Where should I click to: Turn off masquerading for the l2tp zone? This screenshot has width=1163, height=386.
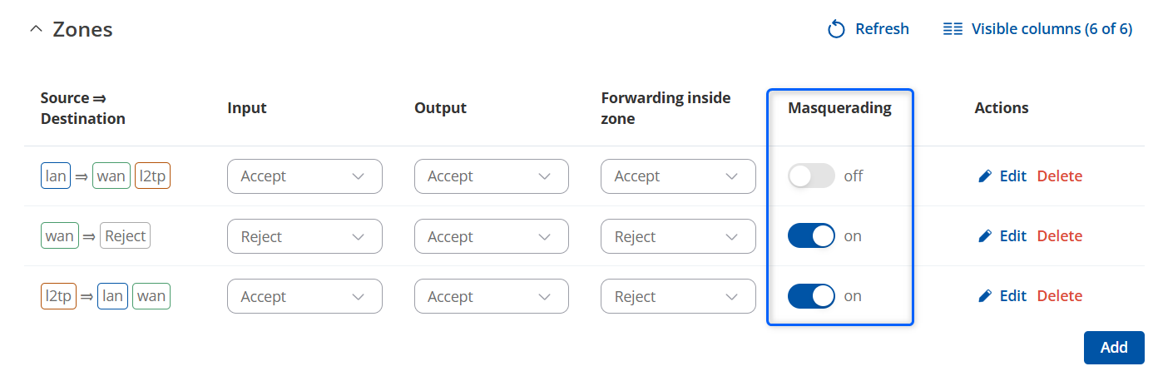811,296
